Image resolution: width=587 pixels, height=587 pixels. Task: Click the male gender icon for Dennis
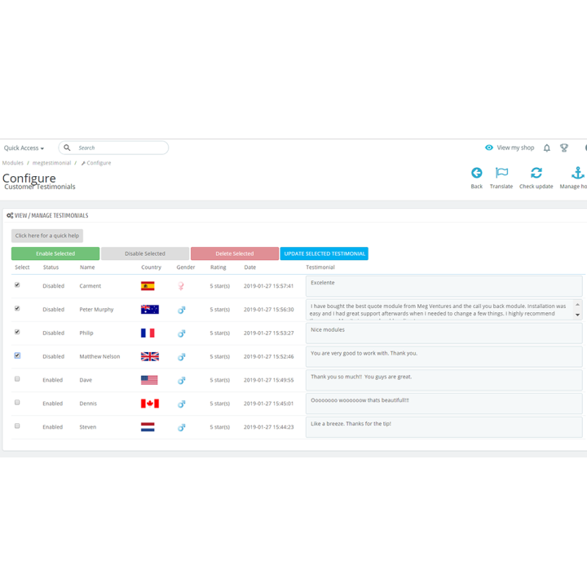tap(181, 404)
